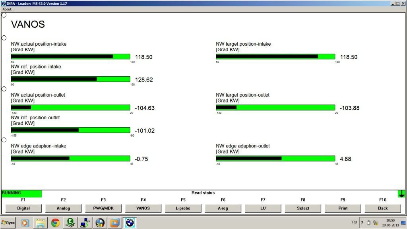Click the orange-blue virtual machine taskbar icon
Screen dimensions: 407x229
pos(115,223)
